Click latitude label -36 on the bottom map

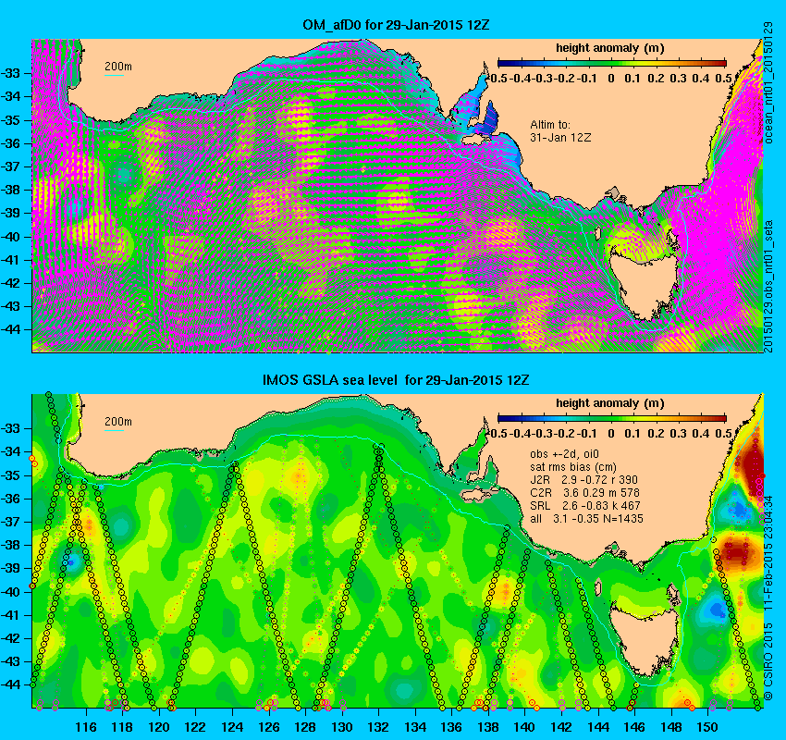pos(9,499)
